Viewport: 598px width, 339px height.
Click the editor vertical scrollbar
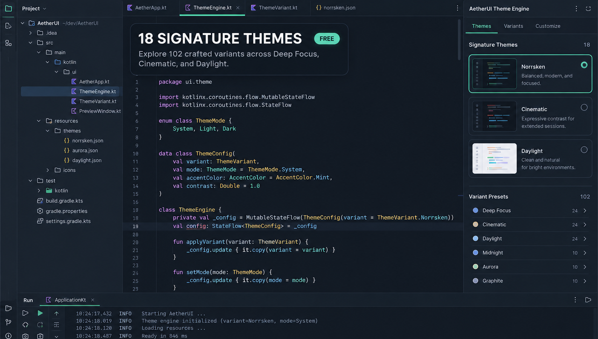(x=459, y=40)
